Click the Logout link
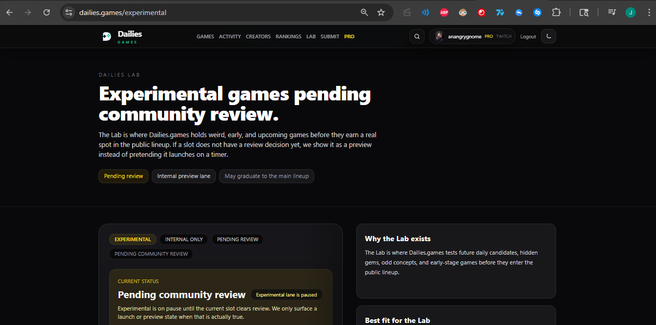Image resolution: width=656 pixels, height=325 pixels. coord(528,37)
